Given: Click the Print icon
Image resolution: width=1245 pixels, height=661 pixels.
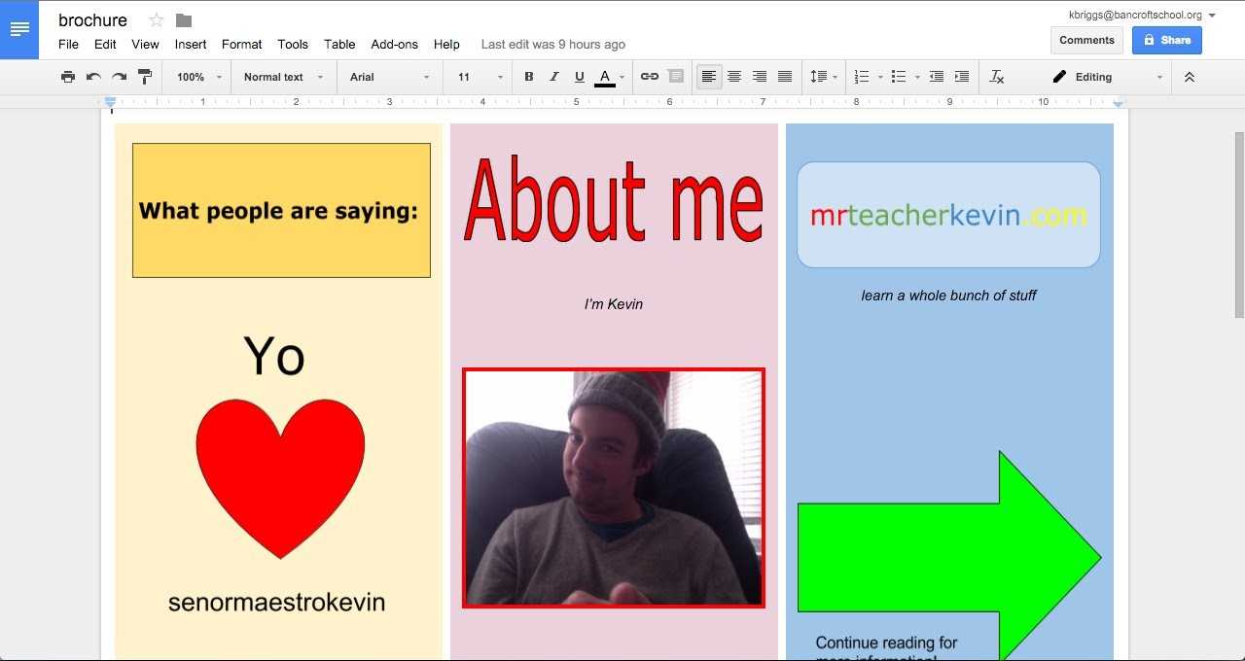Looking at the screenshot, I should [x=67, y=77].
